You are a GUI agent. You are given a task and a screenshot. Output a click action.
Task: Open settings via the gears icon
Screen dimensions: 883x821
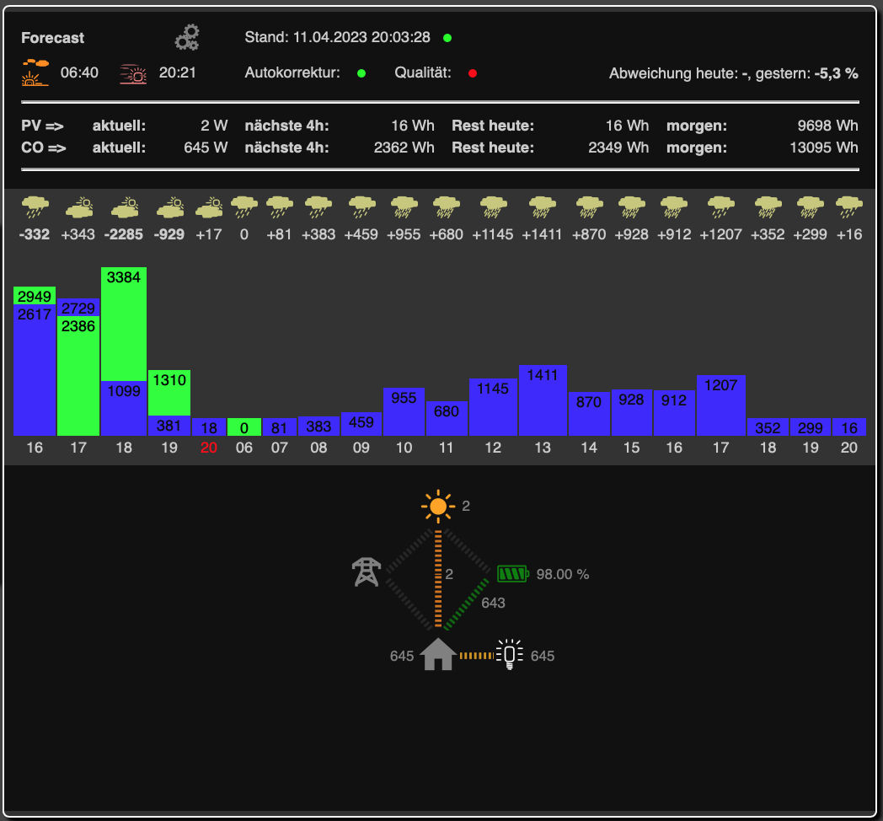coord(187,38)
